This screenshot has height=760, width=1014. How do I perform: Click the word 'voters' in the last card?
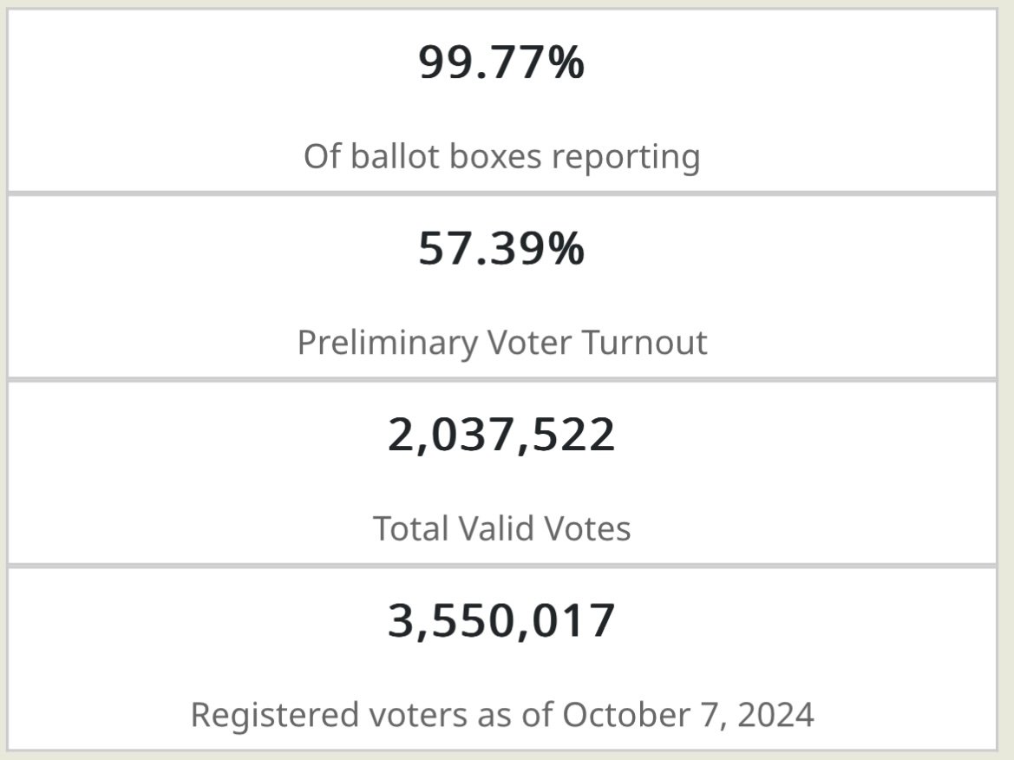pyautogui.click(x=418, y=717)
